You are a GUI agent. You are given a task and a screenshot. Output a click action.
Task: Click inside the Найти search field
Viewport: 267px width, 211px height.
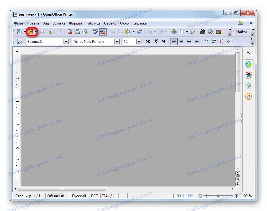pyautogui.click(x=242, y=32)
